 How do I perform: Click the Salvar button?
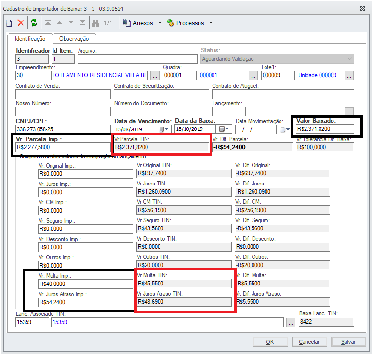(x=348, y=341)
